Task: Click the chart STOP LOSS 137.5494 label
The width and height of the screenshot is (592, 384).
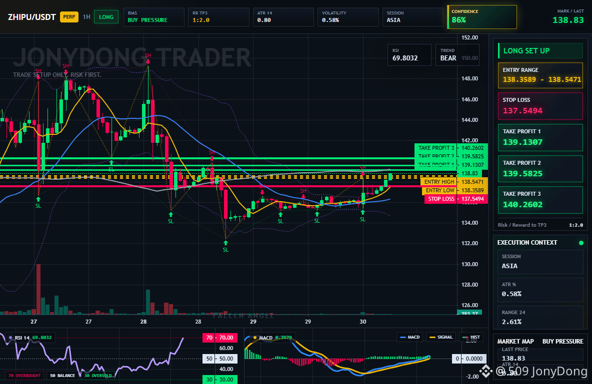Action: (456, 199)
